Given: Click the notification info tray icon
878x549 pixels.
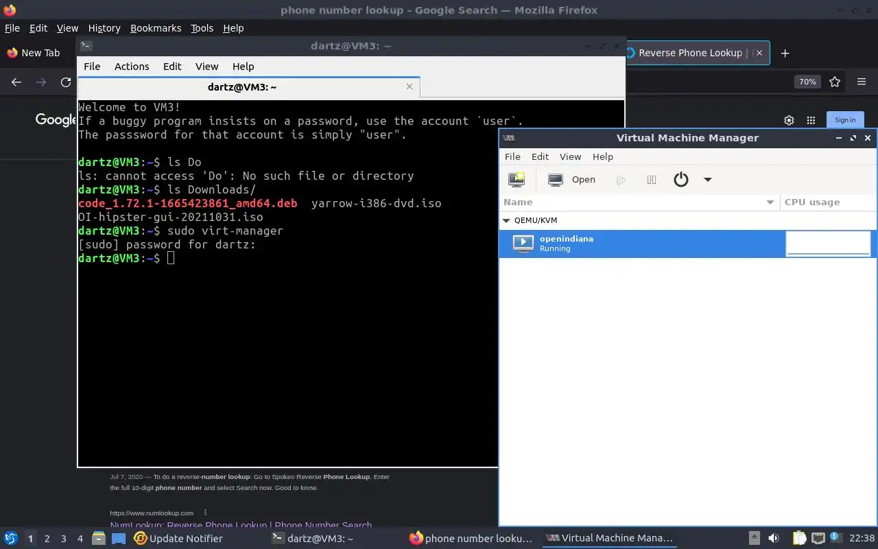Looking at the screenshot, I should coord(835,537).
